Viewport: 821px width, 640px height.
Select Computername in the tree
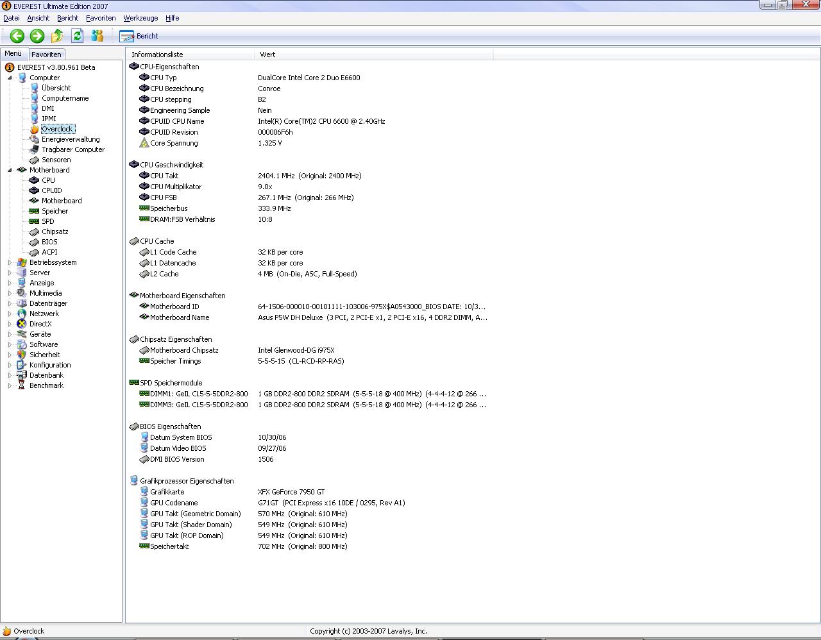coord(65,98)
